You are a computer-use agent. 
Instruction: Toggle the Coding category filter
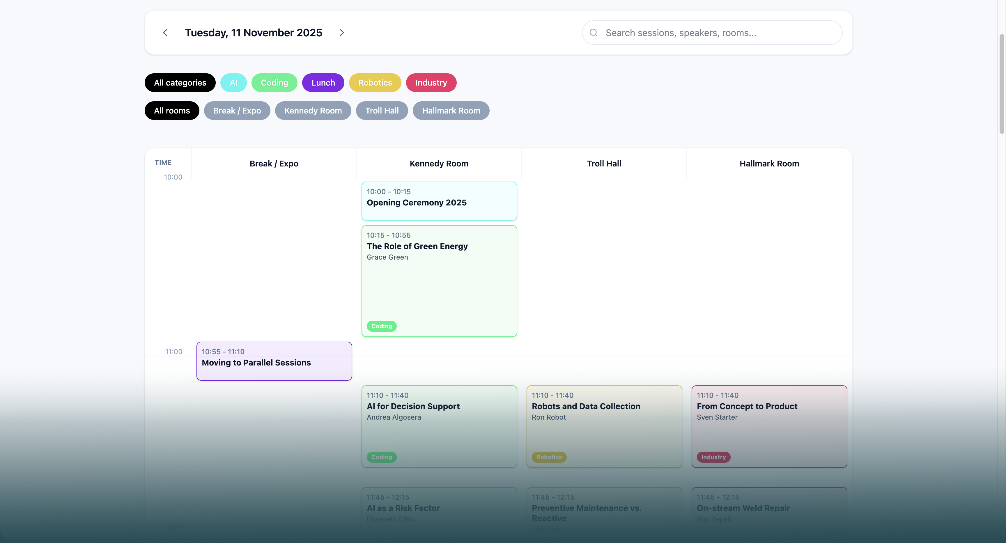click(x=274, y=83)
